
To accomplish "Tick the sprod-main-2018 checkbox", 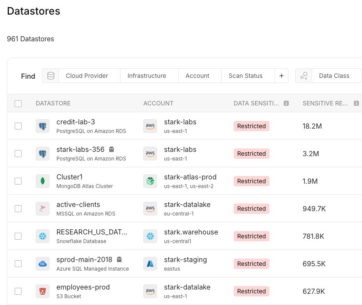I will pyautogui.click(x=18, y=264).
